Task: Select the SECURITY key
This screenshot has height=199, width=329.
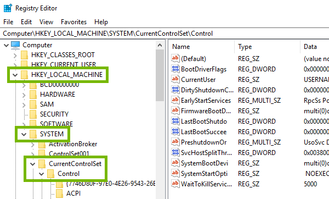Action: pos(54,114)
